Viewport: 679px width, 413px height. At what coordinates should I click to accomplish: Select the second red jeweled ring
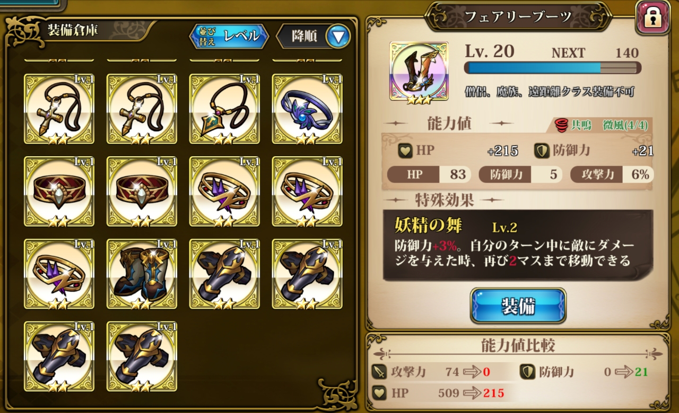pyautogui.click(x=142, y=192)
